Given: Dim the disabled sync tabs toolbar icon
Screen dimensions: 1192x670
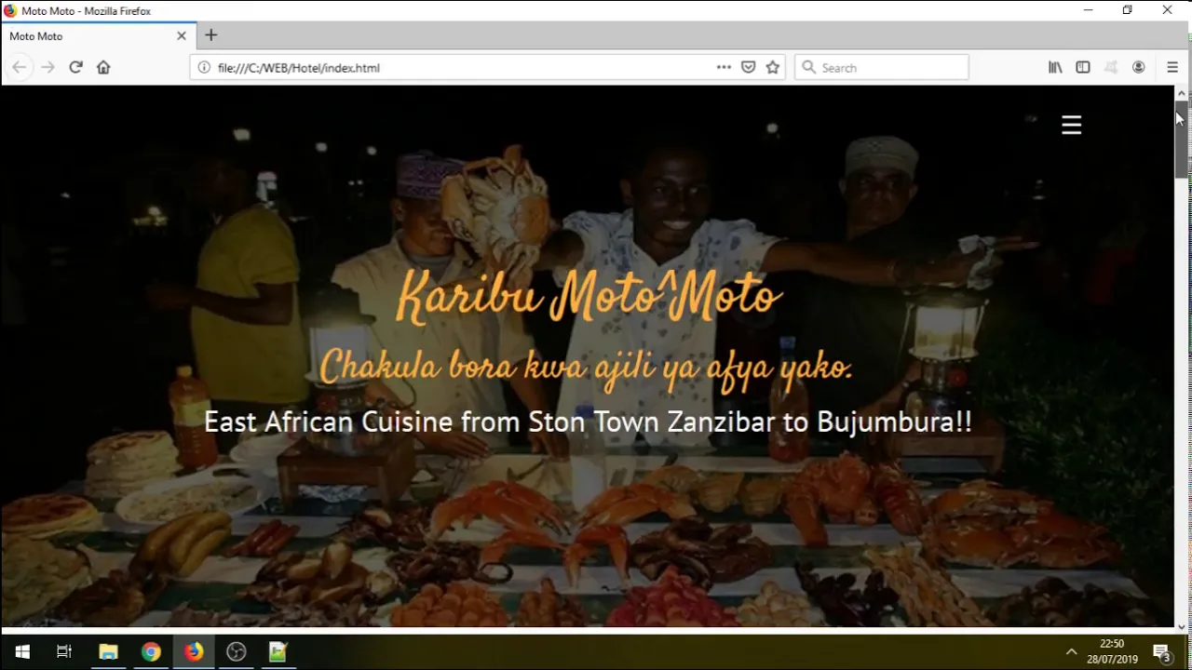Looking at the screenshot, I should click(x=1110, y=67).
